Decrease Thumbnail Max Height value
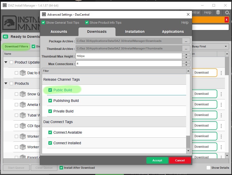 186,57
